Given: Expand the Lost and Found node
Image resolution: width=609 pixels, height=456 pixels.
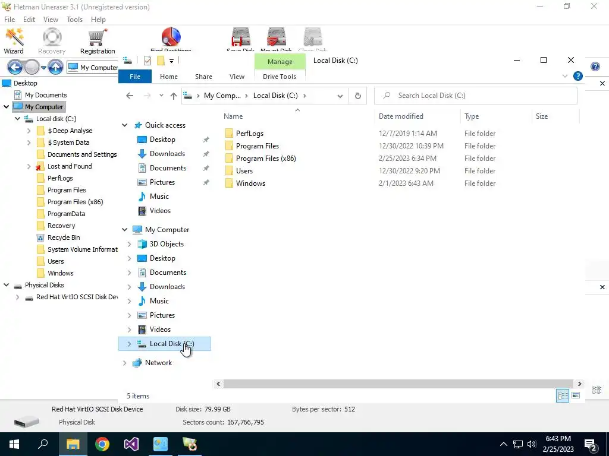Looking at the screenshot, I should coord(29,166).
